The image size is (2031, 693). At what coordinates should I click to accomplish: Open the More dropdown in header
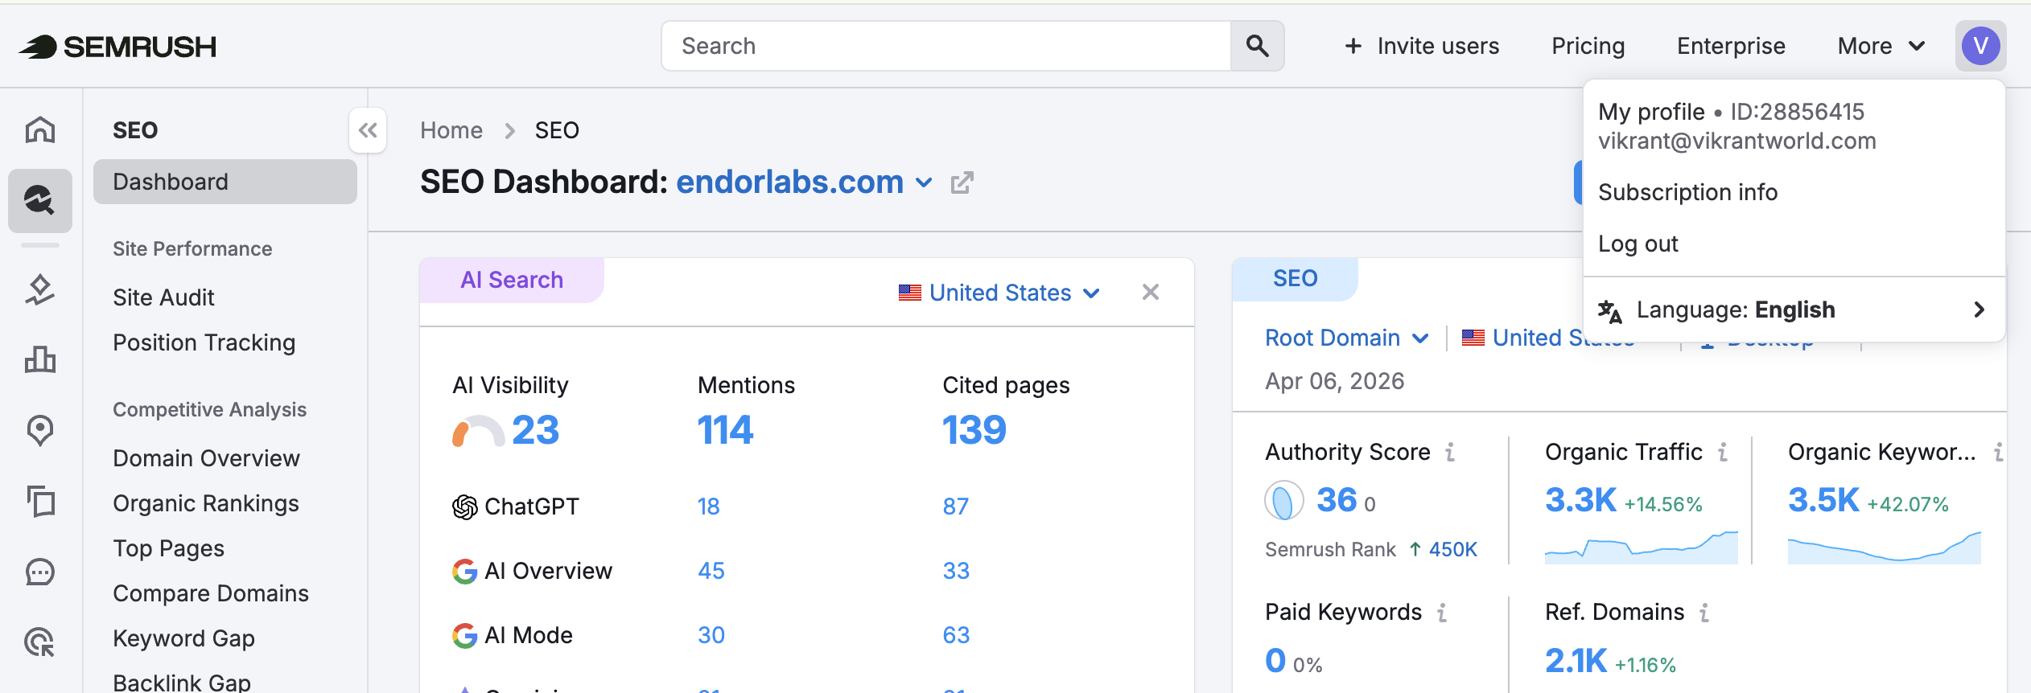(1881, 46)
